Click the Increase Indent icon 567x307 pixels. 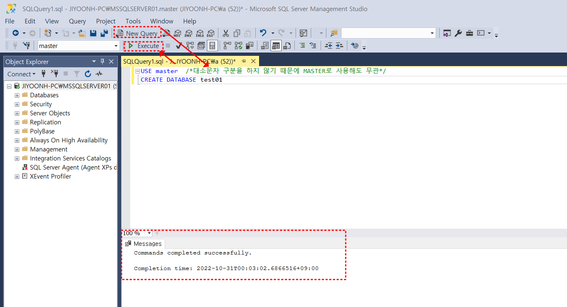tap(339, 46)
